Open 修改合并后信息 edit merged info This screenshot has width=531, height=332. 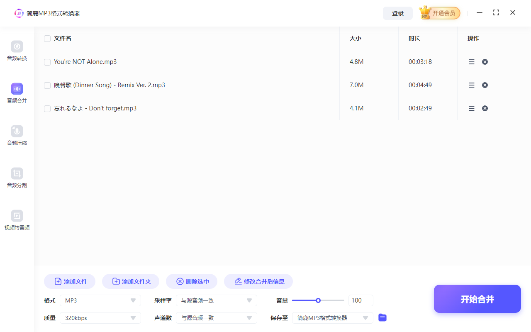pyautogui.click(x=258, y=281)
